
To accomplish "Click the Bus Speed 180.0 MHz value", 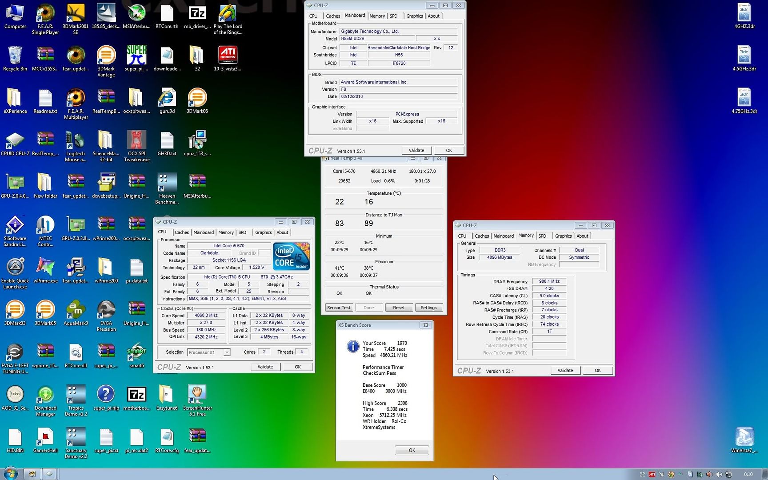I will tap(206, 330).
